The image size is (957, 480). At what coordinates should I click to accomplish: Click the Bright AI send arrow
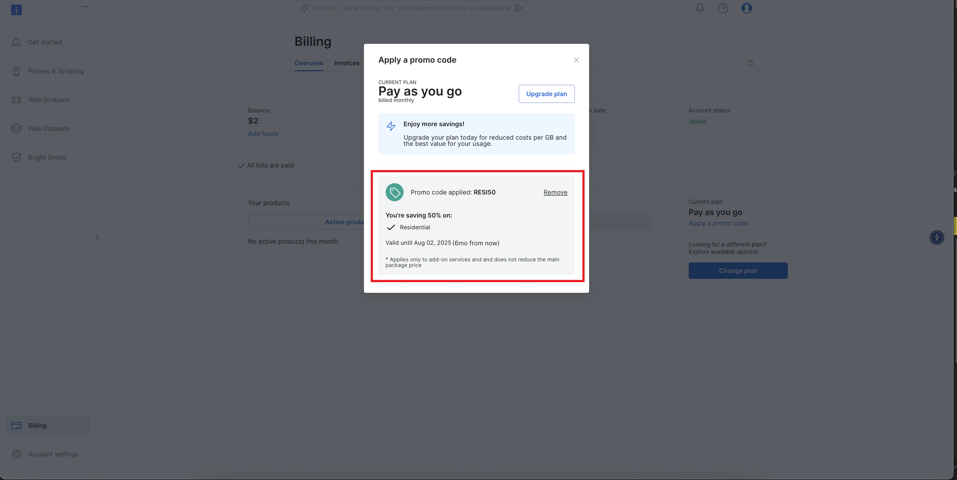click(x=519, y=8)
